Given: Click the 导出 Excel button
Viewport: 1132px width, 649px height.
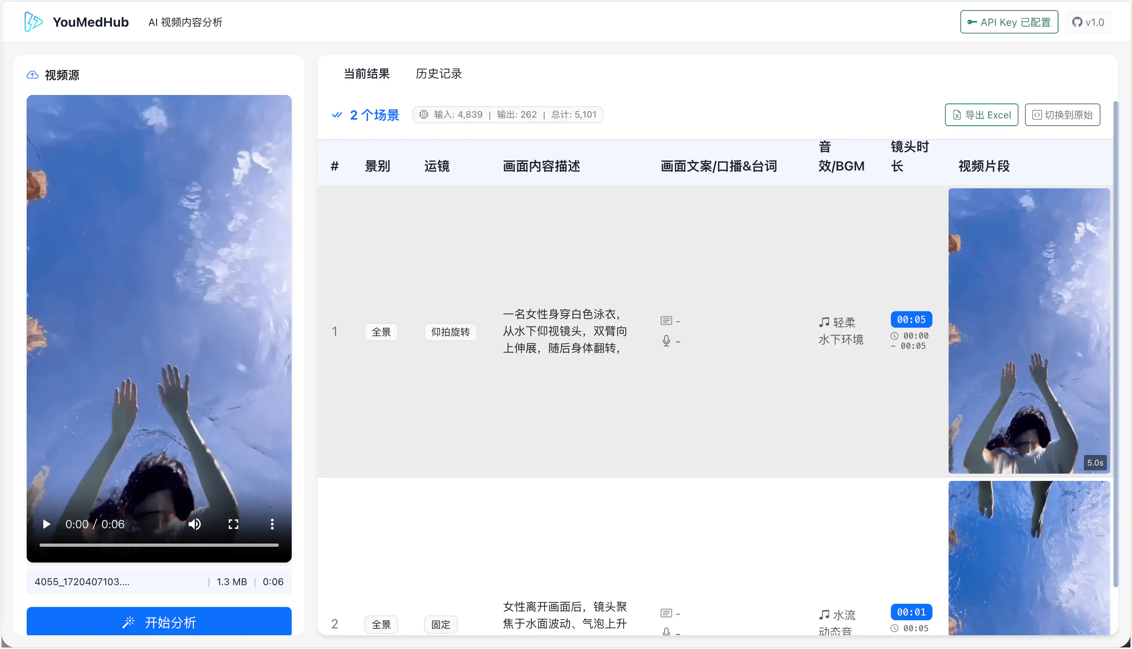Looking at the screenshot, I should click(x=981, y=114).
